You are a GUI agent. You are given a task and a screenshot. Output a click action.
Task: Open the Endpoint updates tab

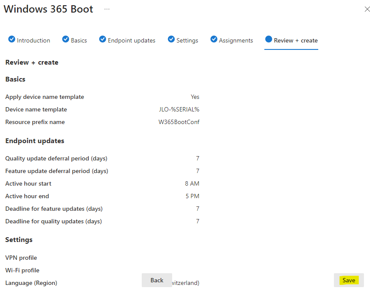click(127, 40)
